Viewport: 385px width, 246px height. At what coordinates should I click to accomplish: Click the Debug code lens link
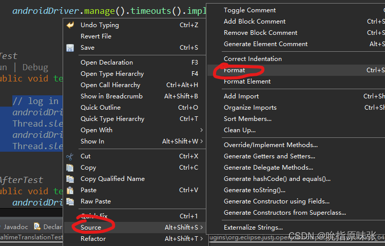35,67
